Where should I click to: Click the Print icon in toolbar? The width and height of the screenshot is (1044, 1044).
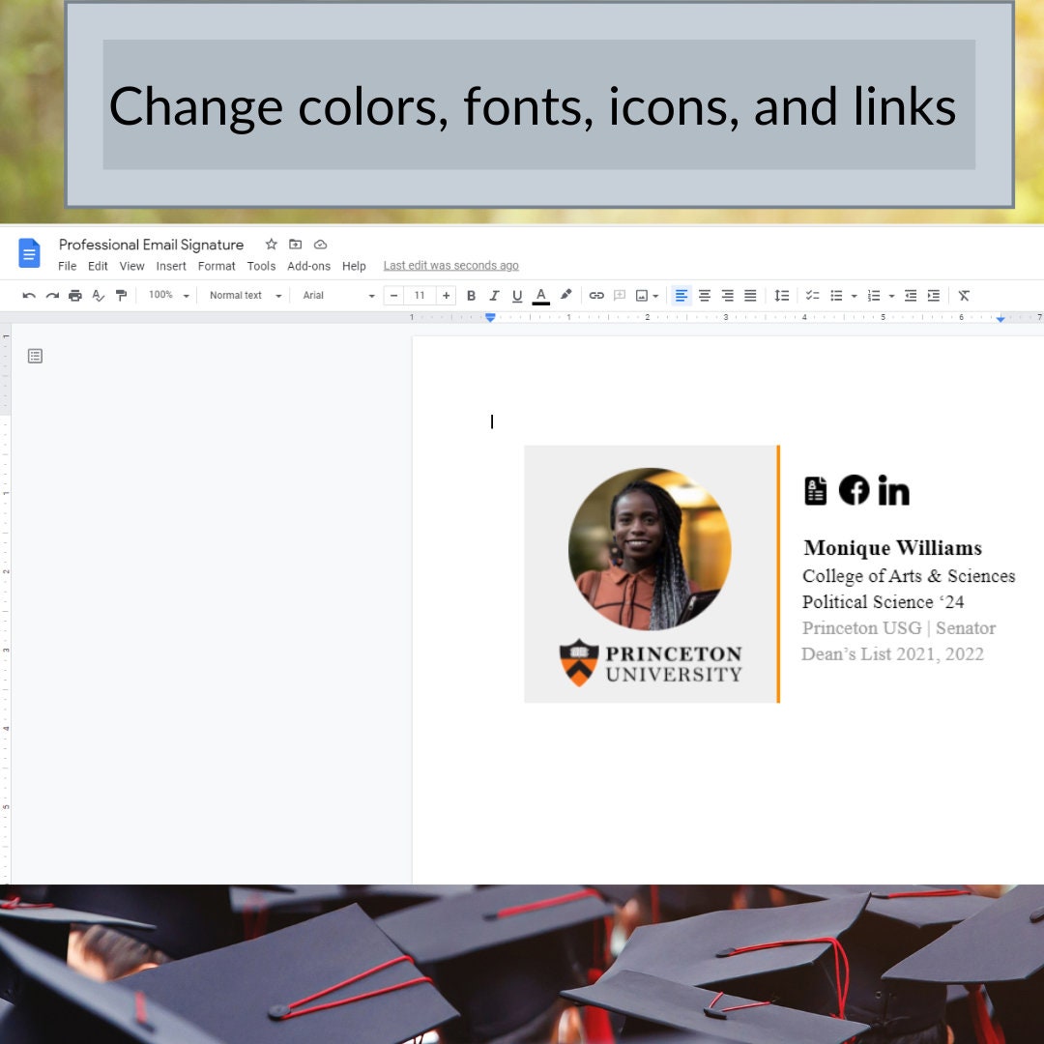click(75, 296)
